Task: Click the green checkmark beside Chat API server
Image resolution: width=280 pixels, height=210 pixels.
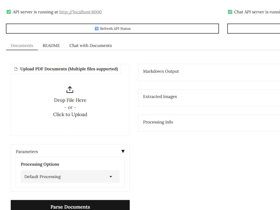Action: tap(230, 12)
